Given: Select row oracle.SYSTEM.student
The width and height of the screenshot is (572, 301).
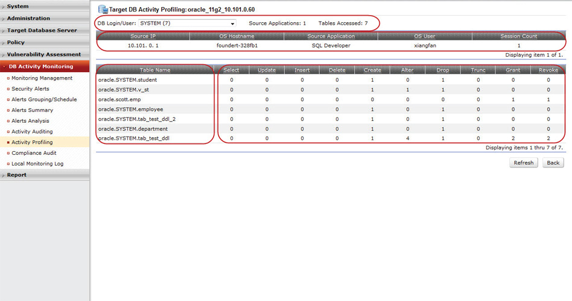Looking at the screenshot, I should pos(331,79).
